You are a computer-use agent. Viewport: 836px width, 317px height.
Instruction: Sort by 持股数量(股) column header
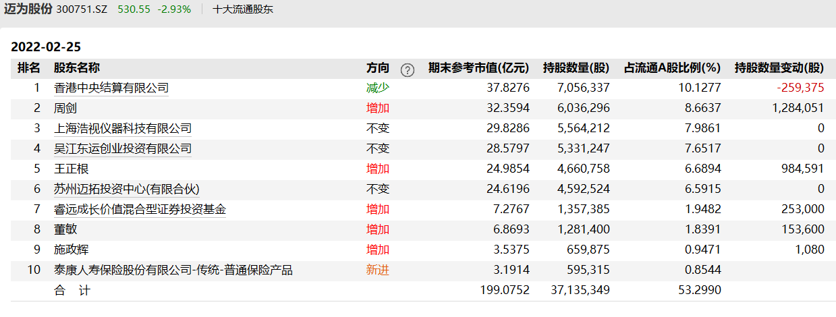click(x=576, y=68)
